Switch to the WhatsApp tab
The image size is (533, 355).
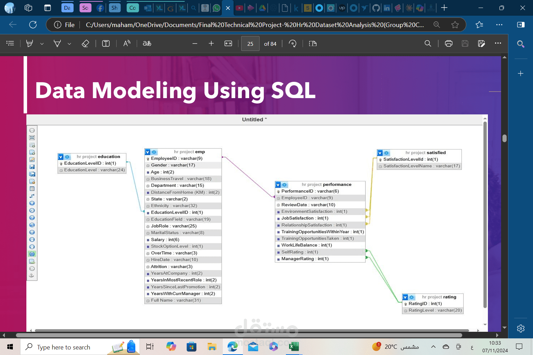click(217, 8)
